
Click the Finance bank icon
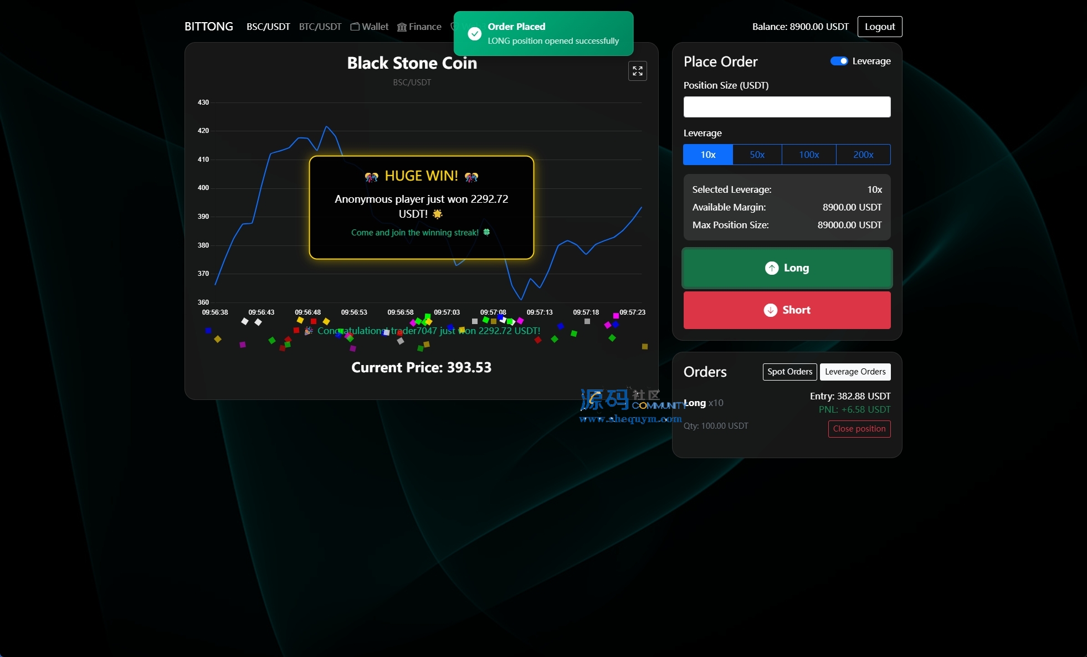click(402, 27)
